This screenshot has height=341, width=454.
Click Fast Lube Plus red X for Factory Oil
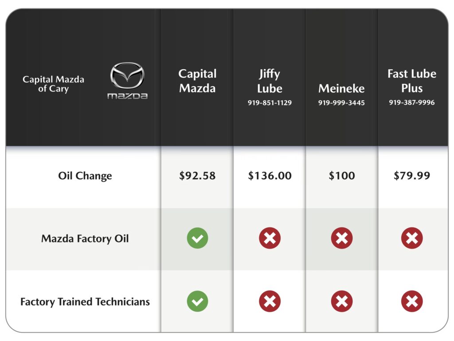point(412,238)
